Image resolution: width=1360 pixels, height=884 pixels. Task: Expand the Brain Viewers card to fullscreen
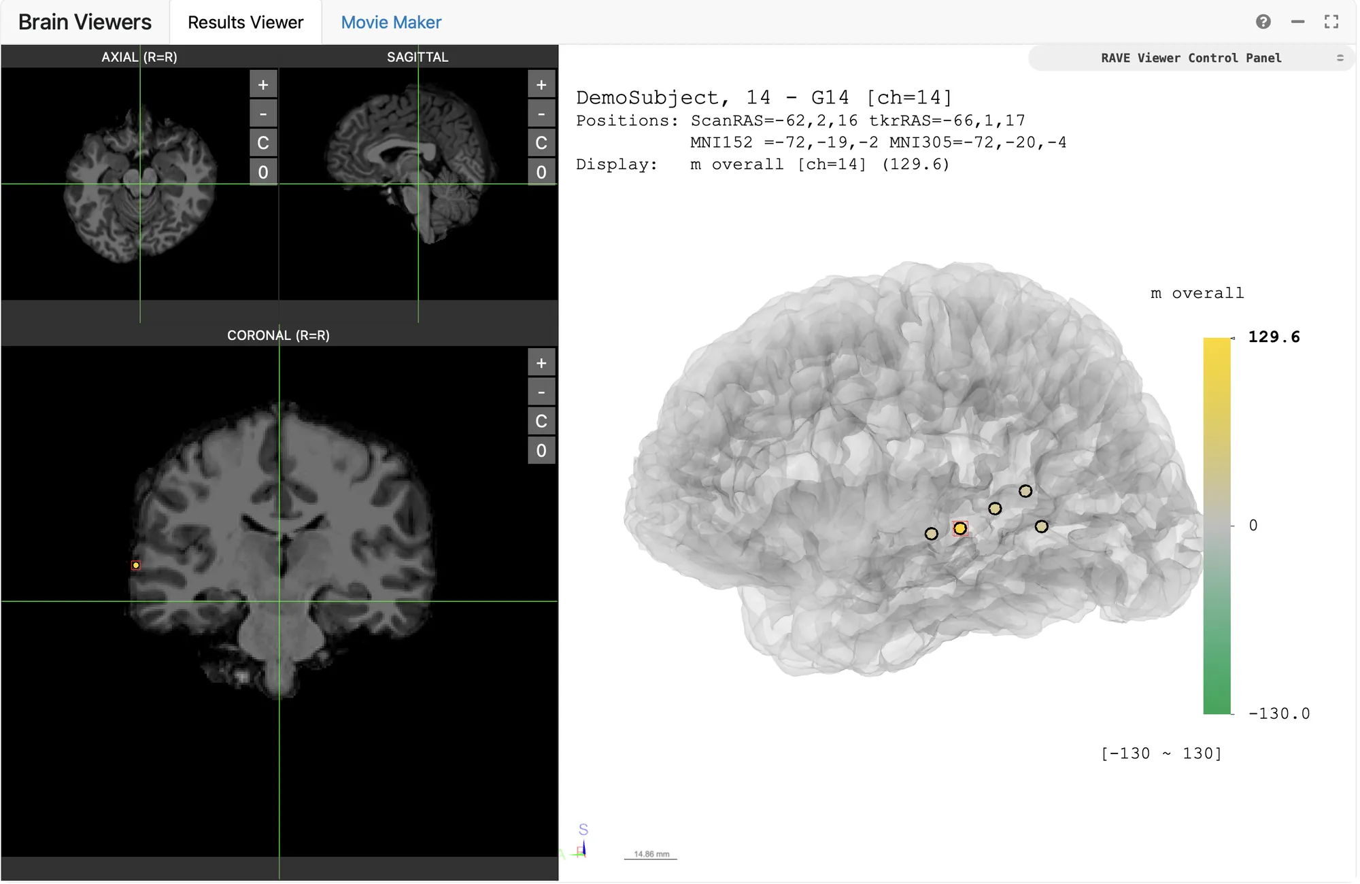(1331, 22)
